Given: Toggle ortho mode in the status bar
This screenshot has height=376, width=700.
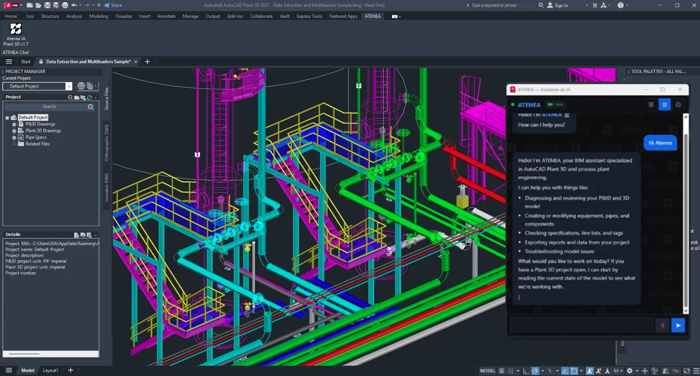Looking at the screenshot, I should 526,371.
